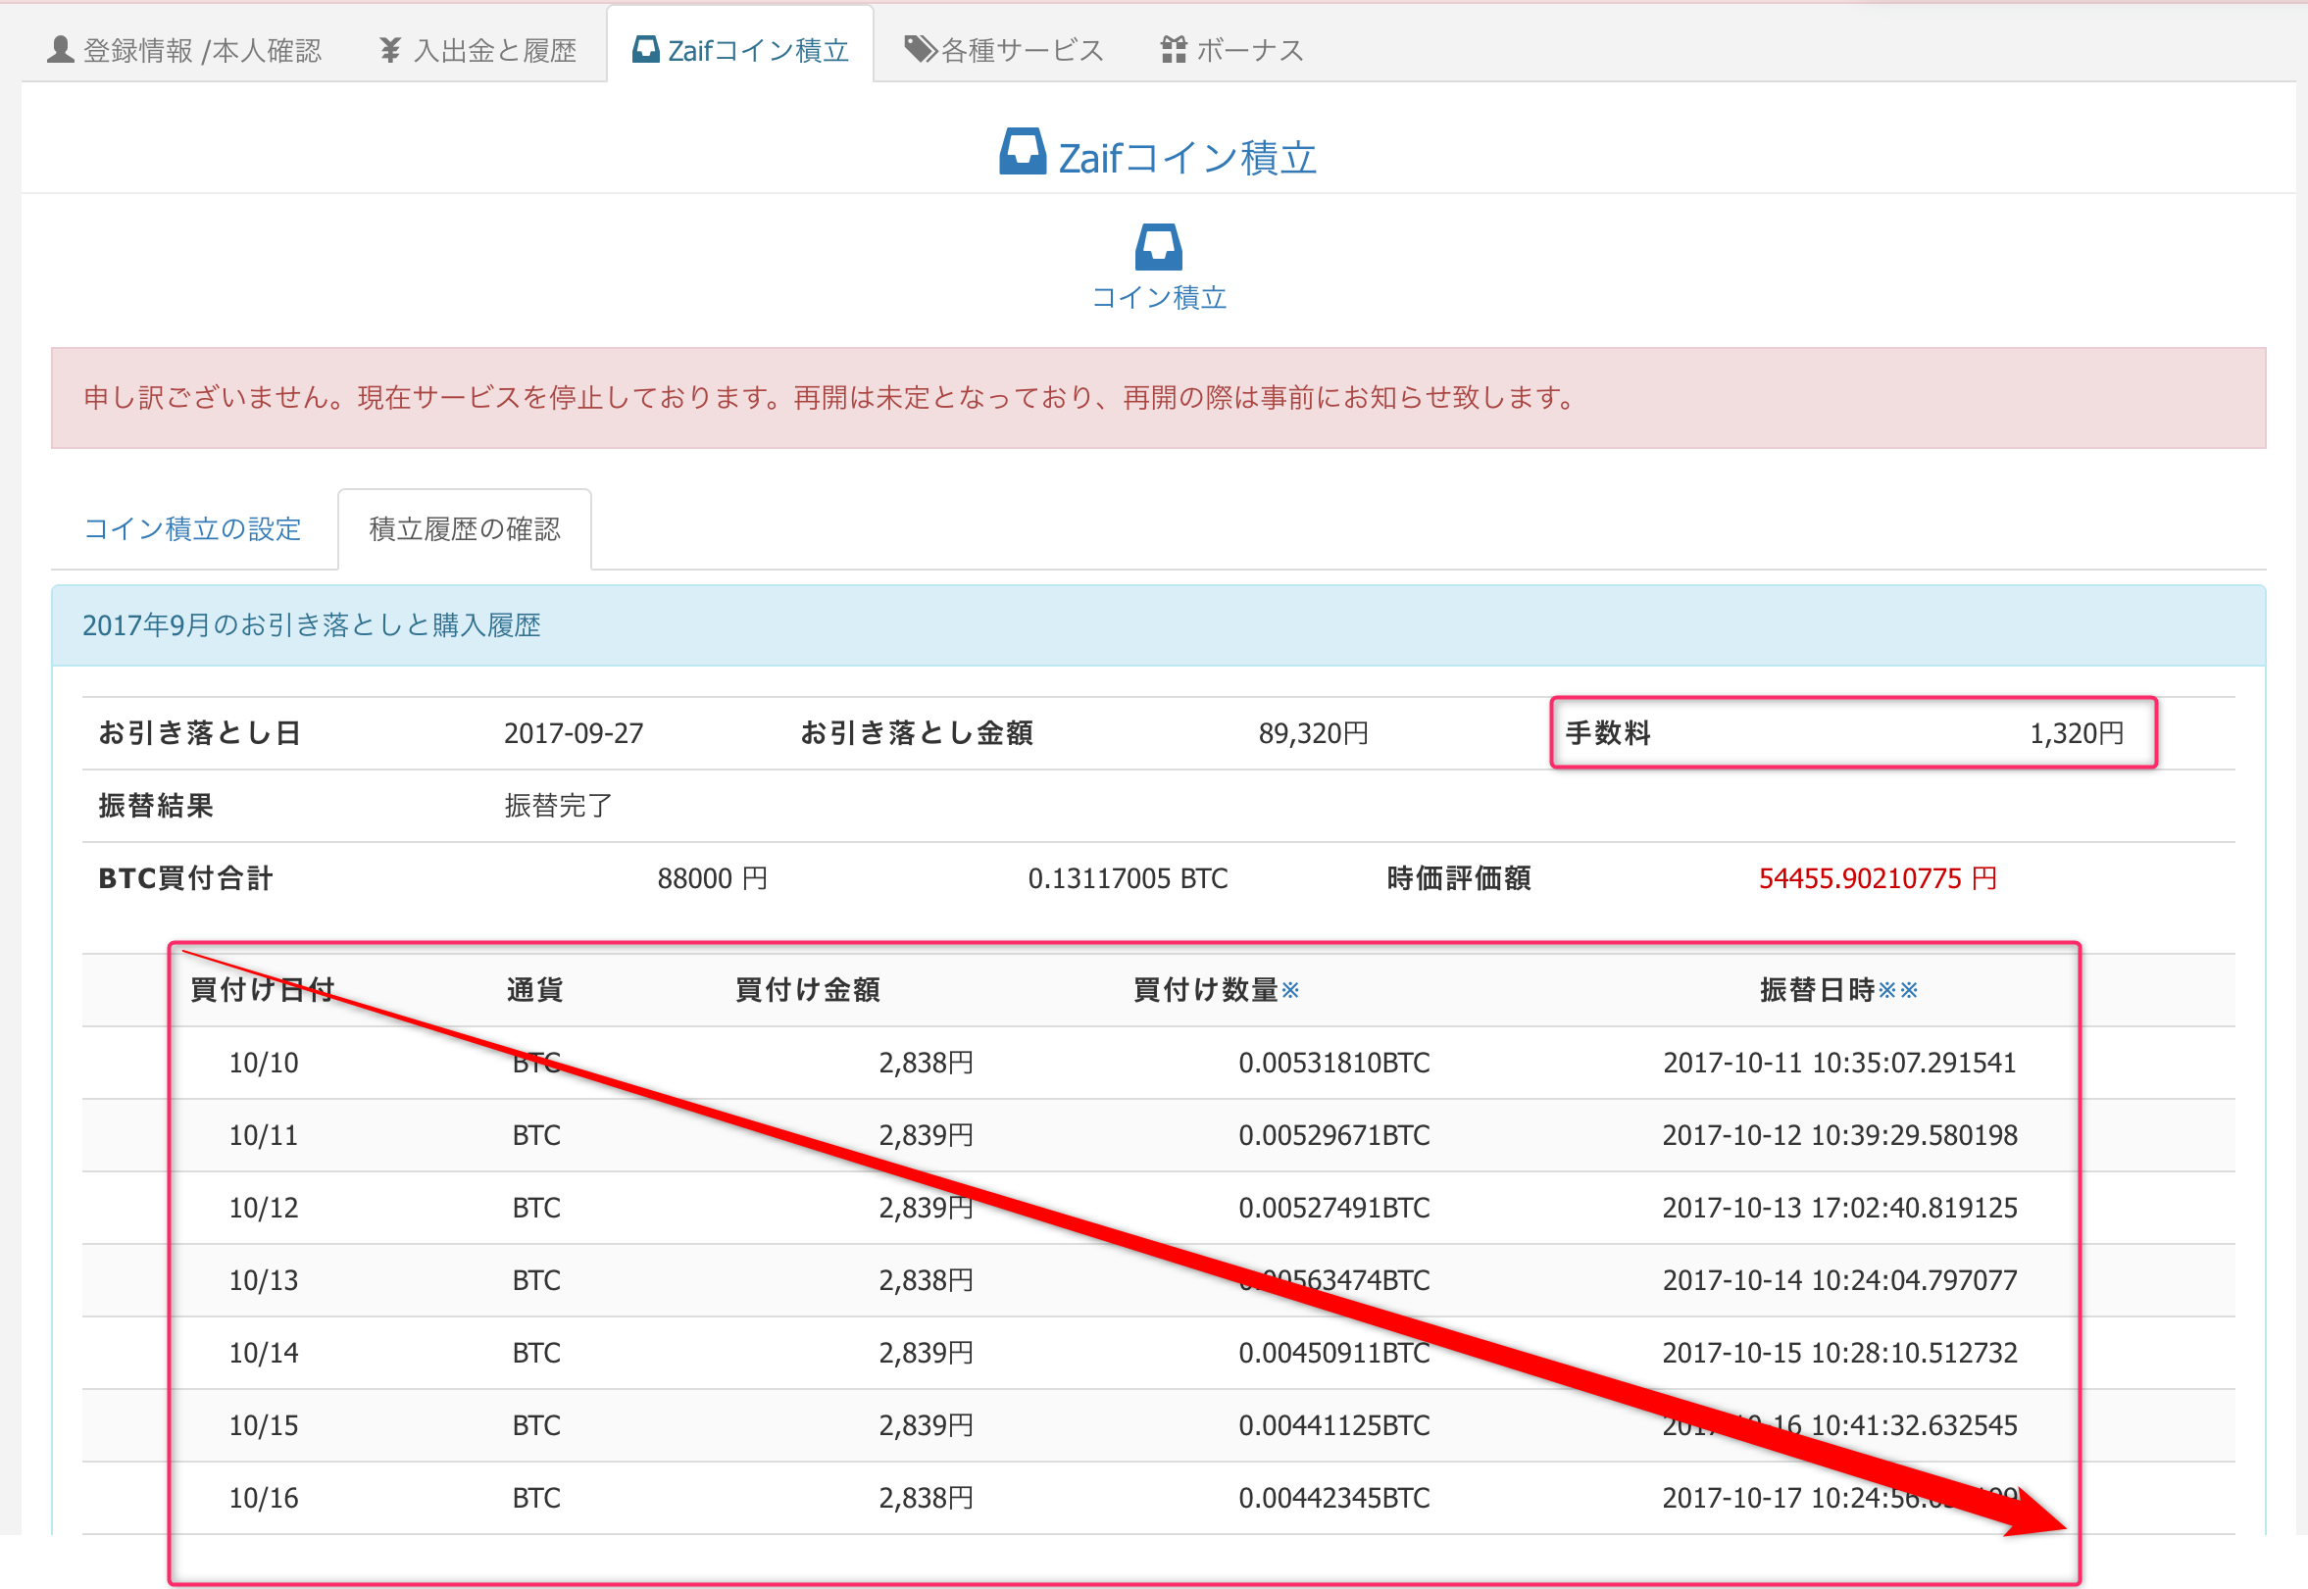Click the BTC currency cell in 10/11 row
2308x1589 pixels.
(x=536, y=1135)
